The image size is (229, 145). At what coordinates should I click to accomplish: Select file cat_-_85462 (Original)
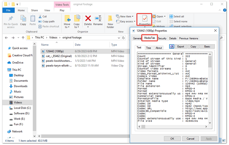tap(59, 56)
